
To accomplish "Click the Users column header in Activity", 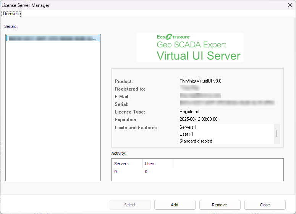I will point(150,164).
